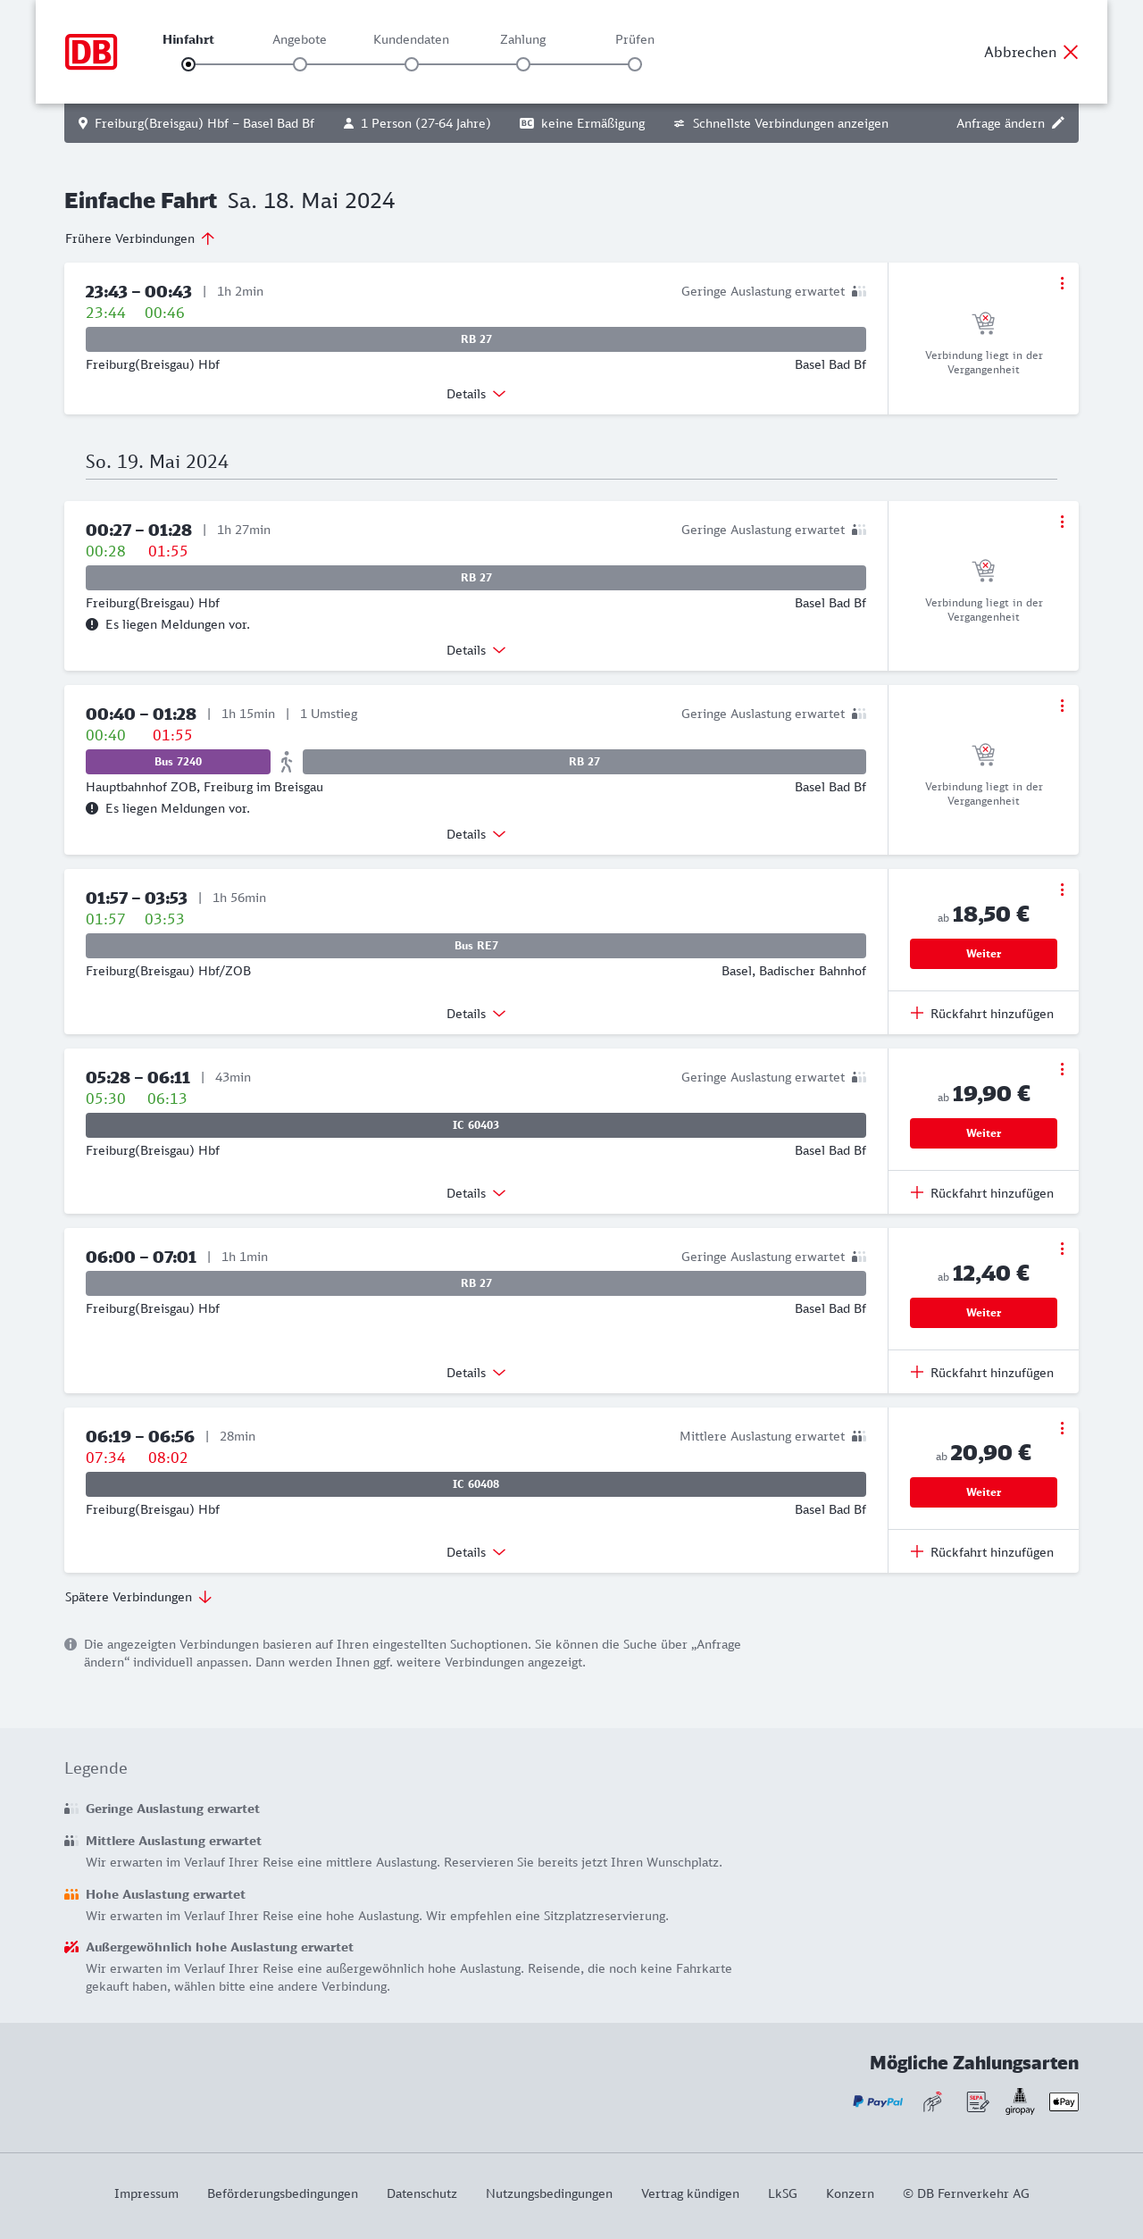This screenshot has height=2239, width=1143.
Task: Click the Abbrechen close icon
Action: click(x=1071, y=52)
